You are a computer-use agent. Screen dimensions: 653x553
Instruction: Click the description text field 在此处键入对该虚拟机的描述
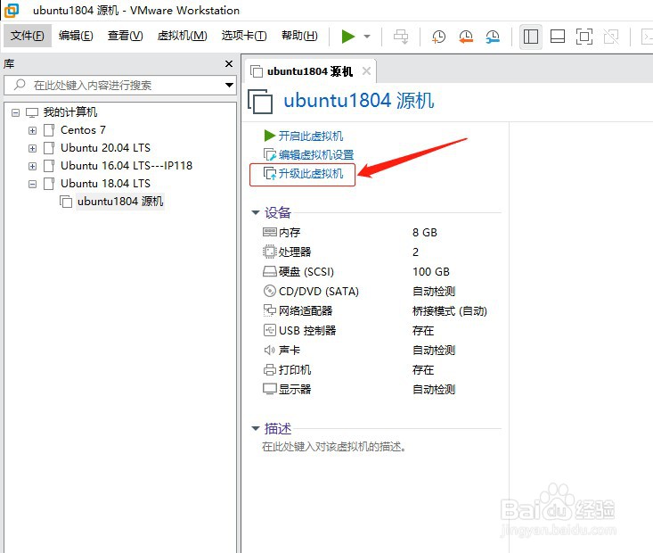point(334,447)
